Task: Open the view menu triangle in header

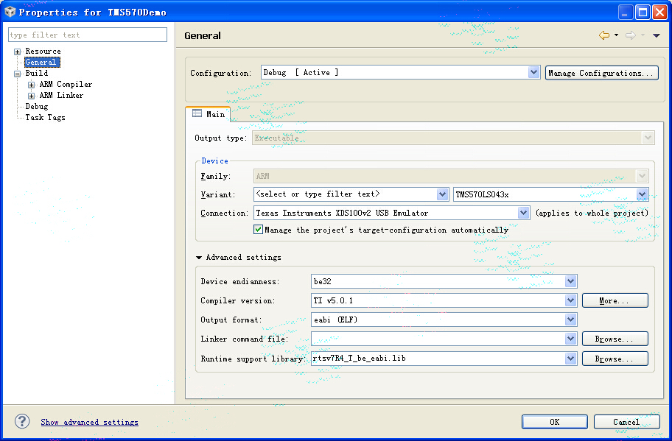Action: 656,35
